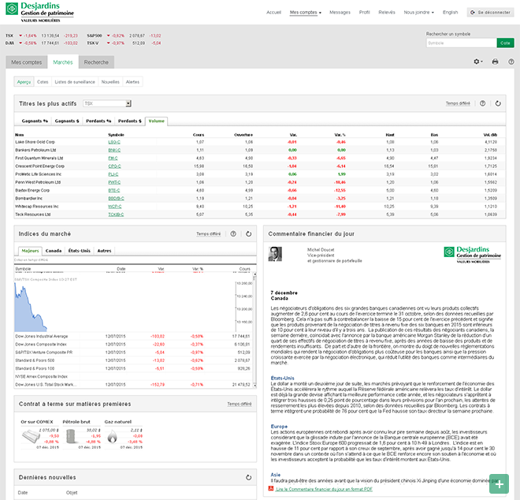Image resolution: width=520 pixels, height=500 pixels.
Task: Open the Nouvelles sub-tab
Action: 110,82
